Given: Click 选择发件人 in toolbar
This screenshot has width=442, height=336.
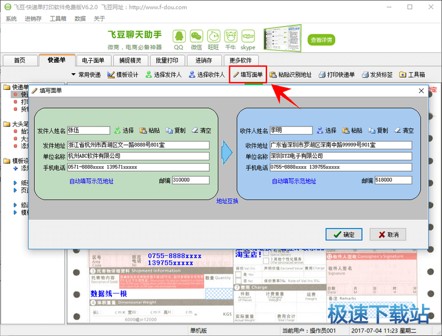Looking at the screenshot, I should [163, 74].
